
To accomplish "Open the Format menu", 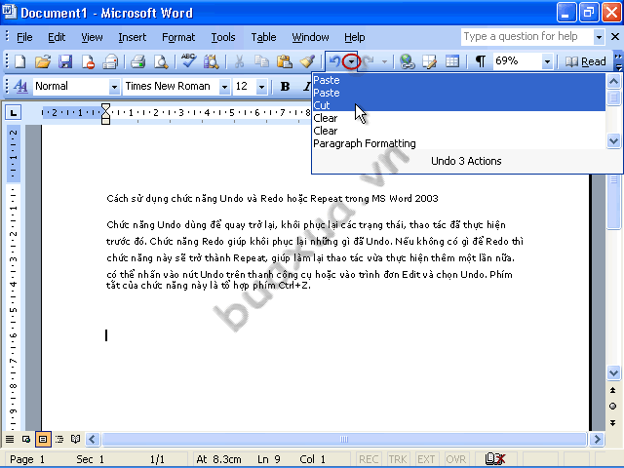I will tap(178, 37).
